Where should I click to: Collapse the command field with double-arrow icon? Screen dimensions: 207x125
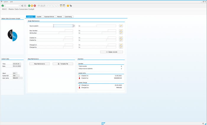(x=22, y=6)
